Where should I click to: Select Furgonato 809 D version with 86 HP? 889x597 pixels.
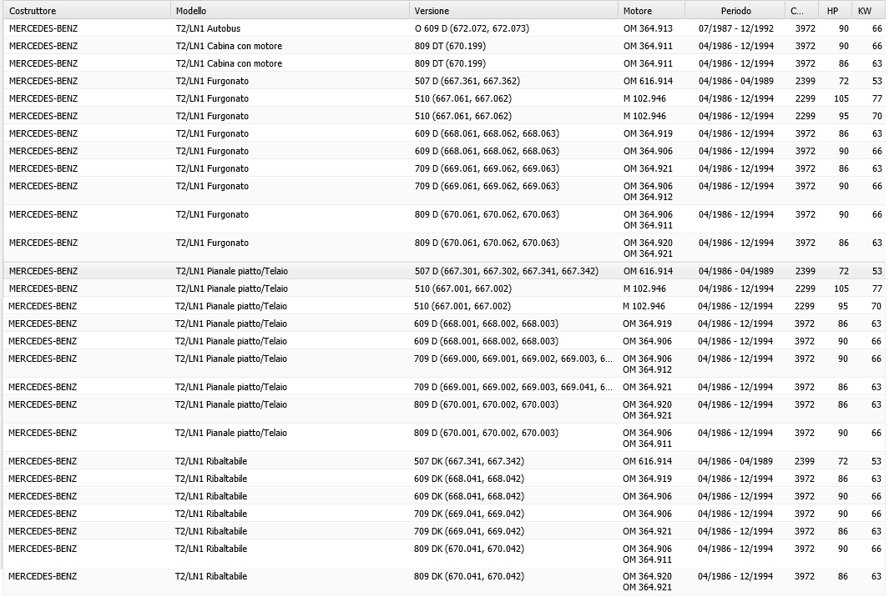point(487,243)
